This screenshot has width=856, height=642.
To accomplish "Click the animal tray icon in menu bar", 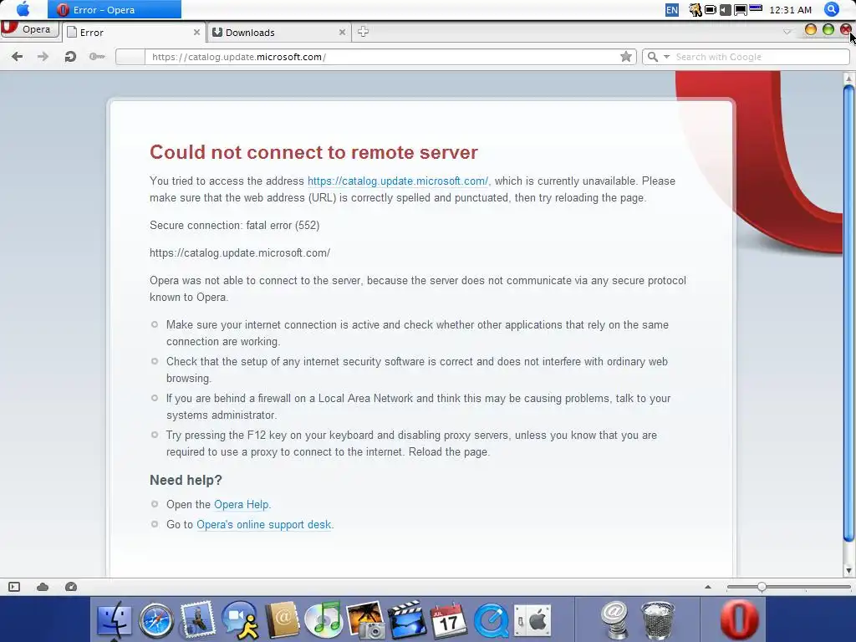I will [695, 10].
